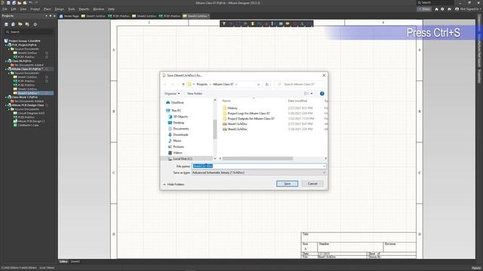The image size is (483, 271).
Task: Click the file list's horizontal scrollbar
Action: click(257, 159)
